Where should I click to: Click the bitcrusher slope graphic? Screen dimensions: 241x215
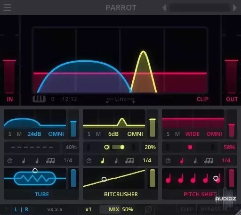point(114,178)
